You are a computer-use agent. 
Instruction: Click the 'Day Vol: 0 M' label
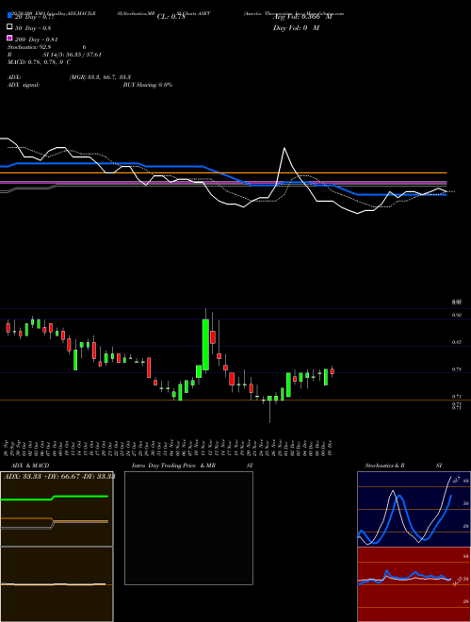pyautogui.click(x=296, y=27)
